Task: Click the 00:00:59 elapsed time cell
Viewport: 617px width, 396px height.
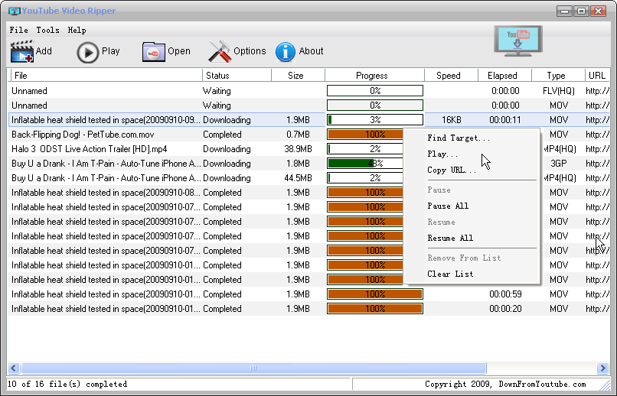Action: click(x=505, y=294)
